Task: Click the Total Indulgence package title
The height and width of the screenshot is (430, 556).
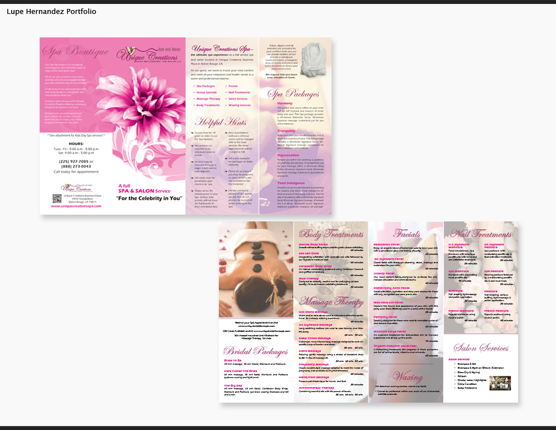Action: tap(291, 183)
